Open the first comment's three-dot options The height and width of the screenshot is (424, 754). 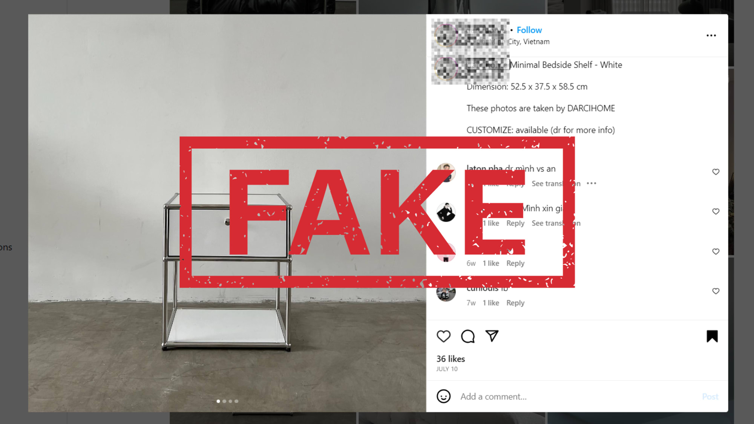(x=592, y=184)
